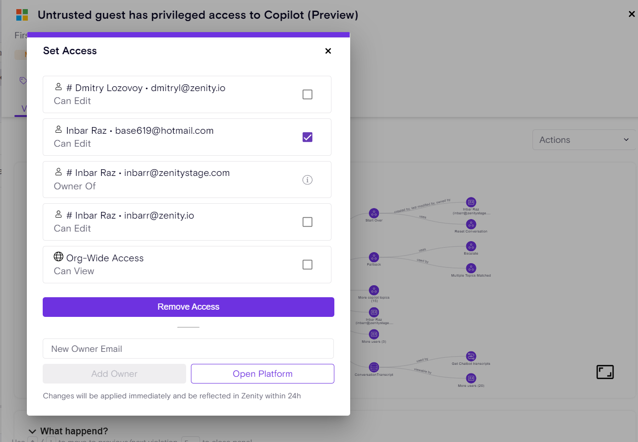
Task: Select the Org-Wide Access checkbox
Action: pos(307,265)
